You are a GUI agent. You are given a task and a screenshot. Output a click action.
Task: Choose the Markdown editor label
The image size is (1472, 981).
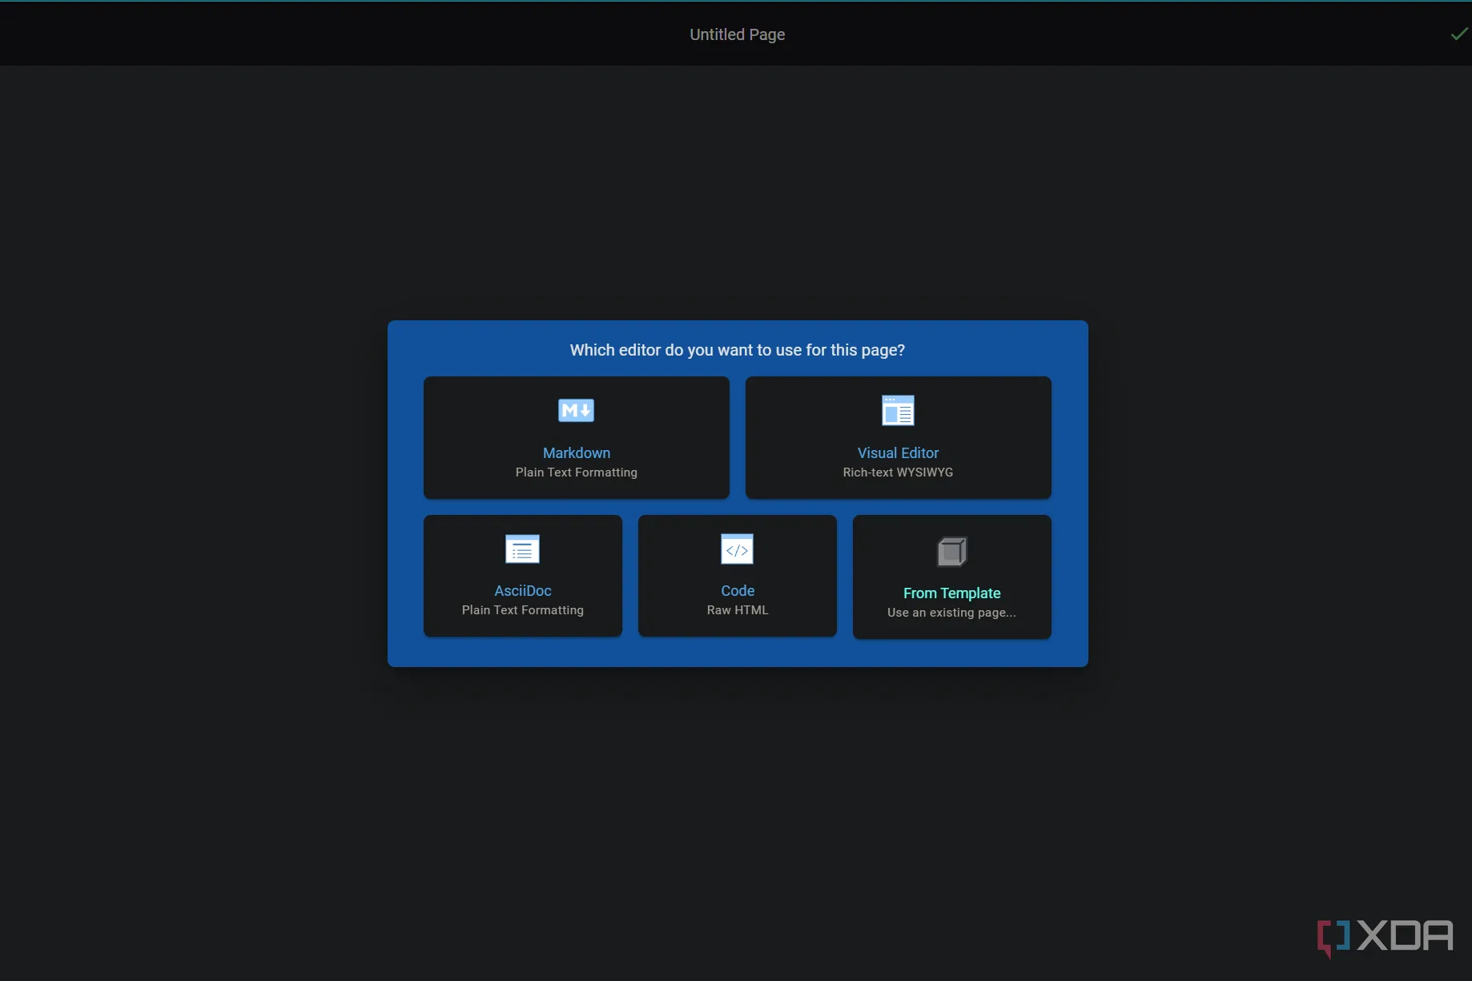pyautogui.click(x=576, y=453)
